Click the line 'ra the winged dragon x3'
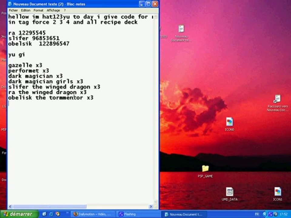 [x=47, y=92]
